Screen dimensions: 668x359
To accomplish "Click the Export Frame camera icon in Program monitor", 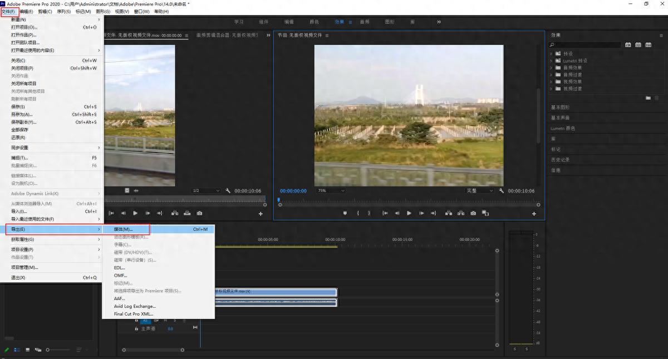I will tap(473, 213).
